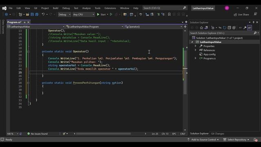Open the Git menu
This screenshot has height=147, width=261.
35,8
